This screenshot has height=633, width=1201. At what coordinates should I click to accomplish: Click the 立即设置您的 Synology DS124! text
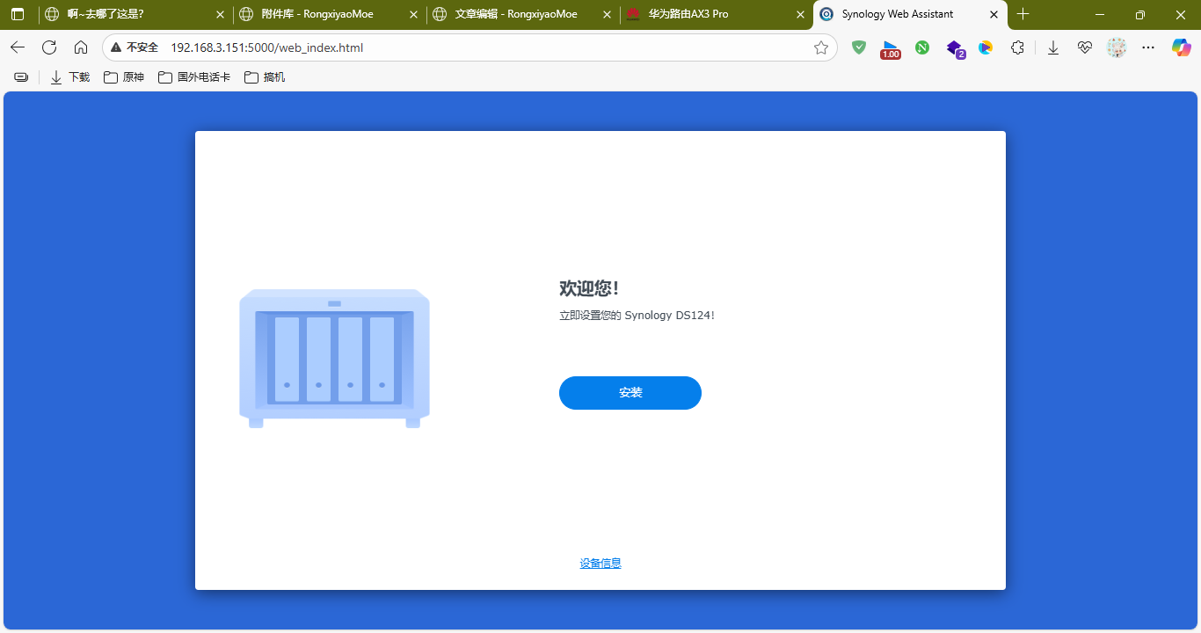(x=637, y=316)
